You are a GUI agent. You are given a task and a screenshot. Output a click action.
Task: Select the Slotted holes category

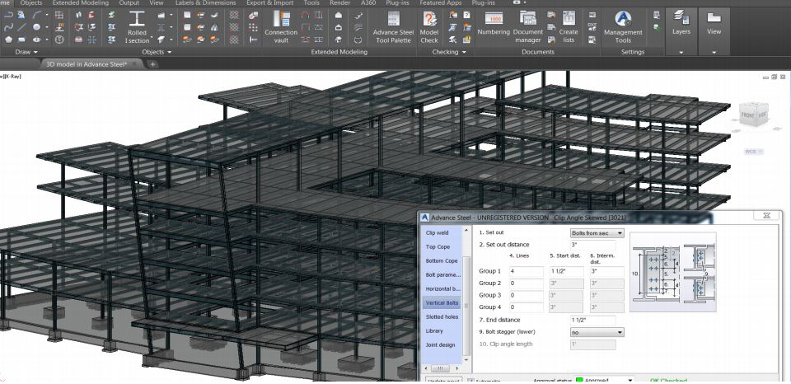442,317
